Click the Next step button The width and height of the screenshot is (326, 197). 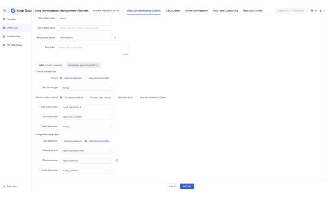pos(187,186)
